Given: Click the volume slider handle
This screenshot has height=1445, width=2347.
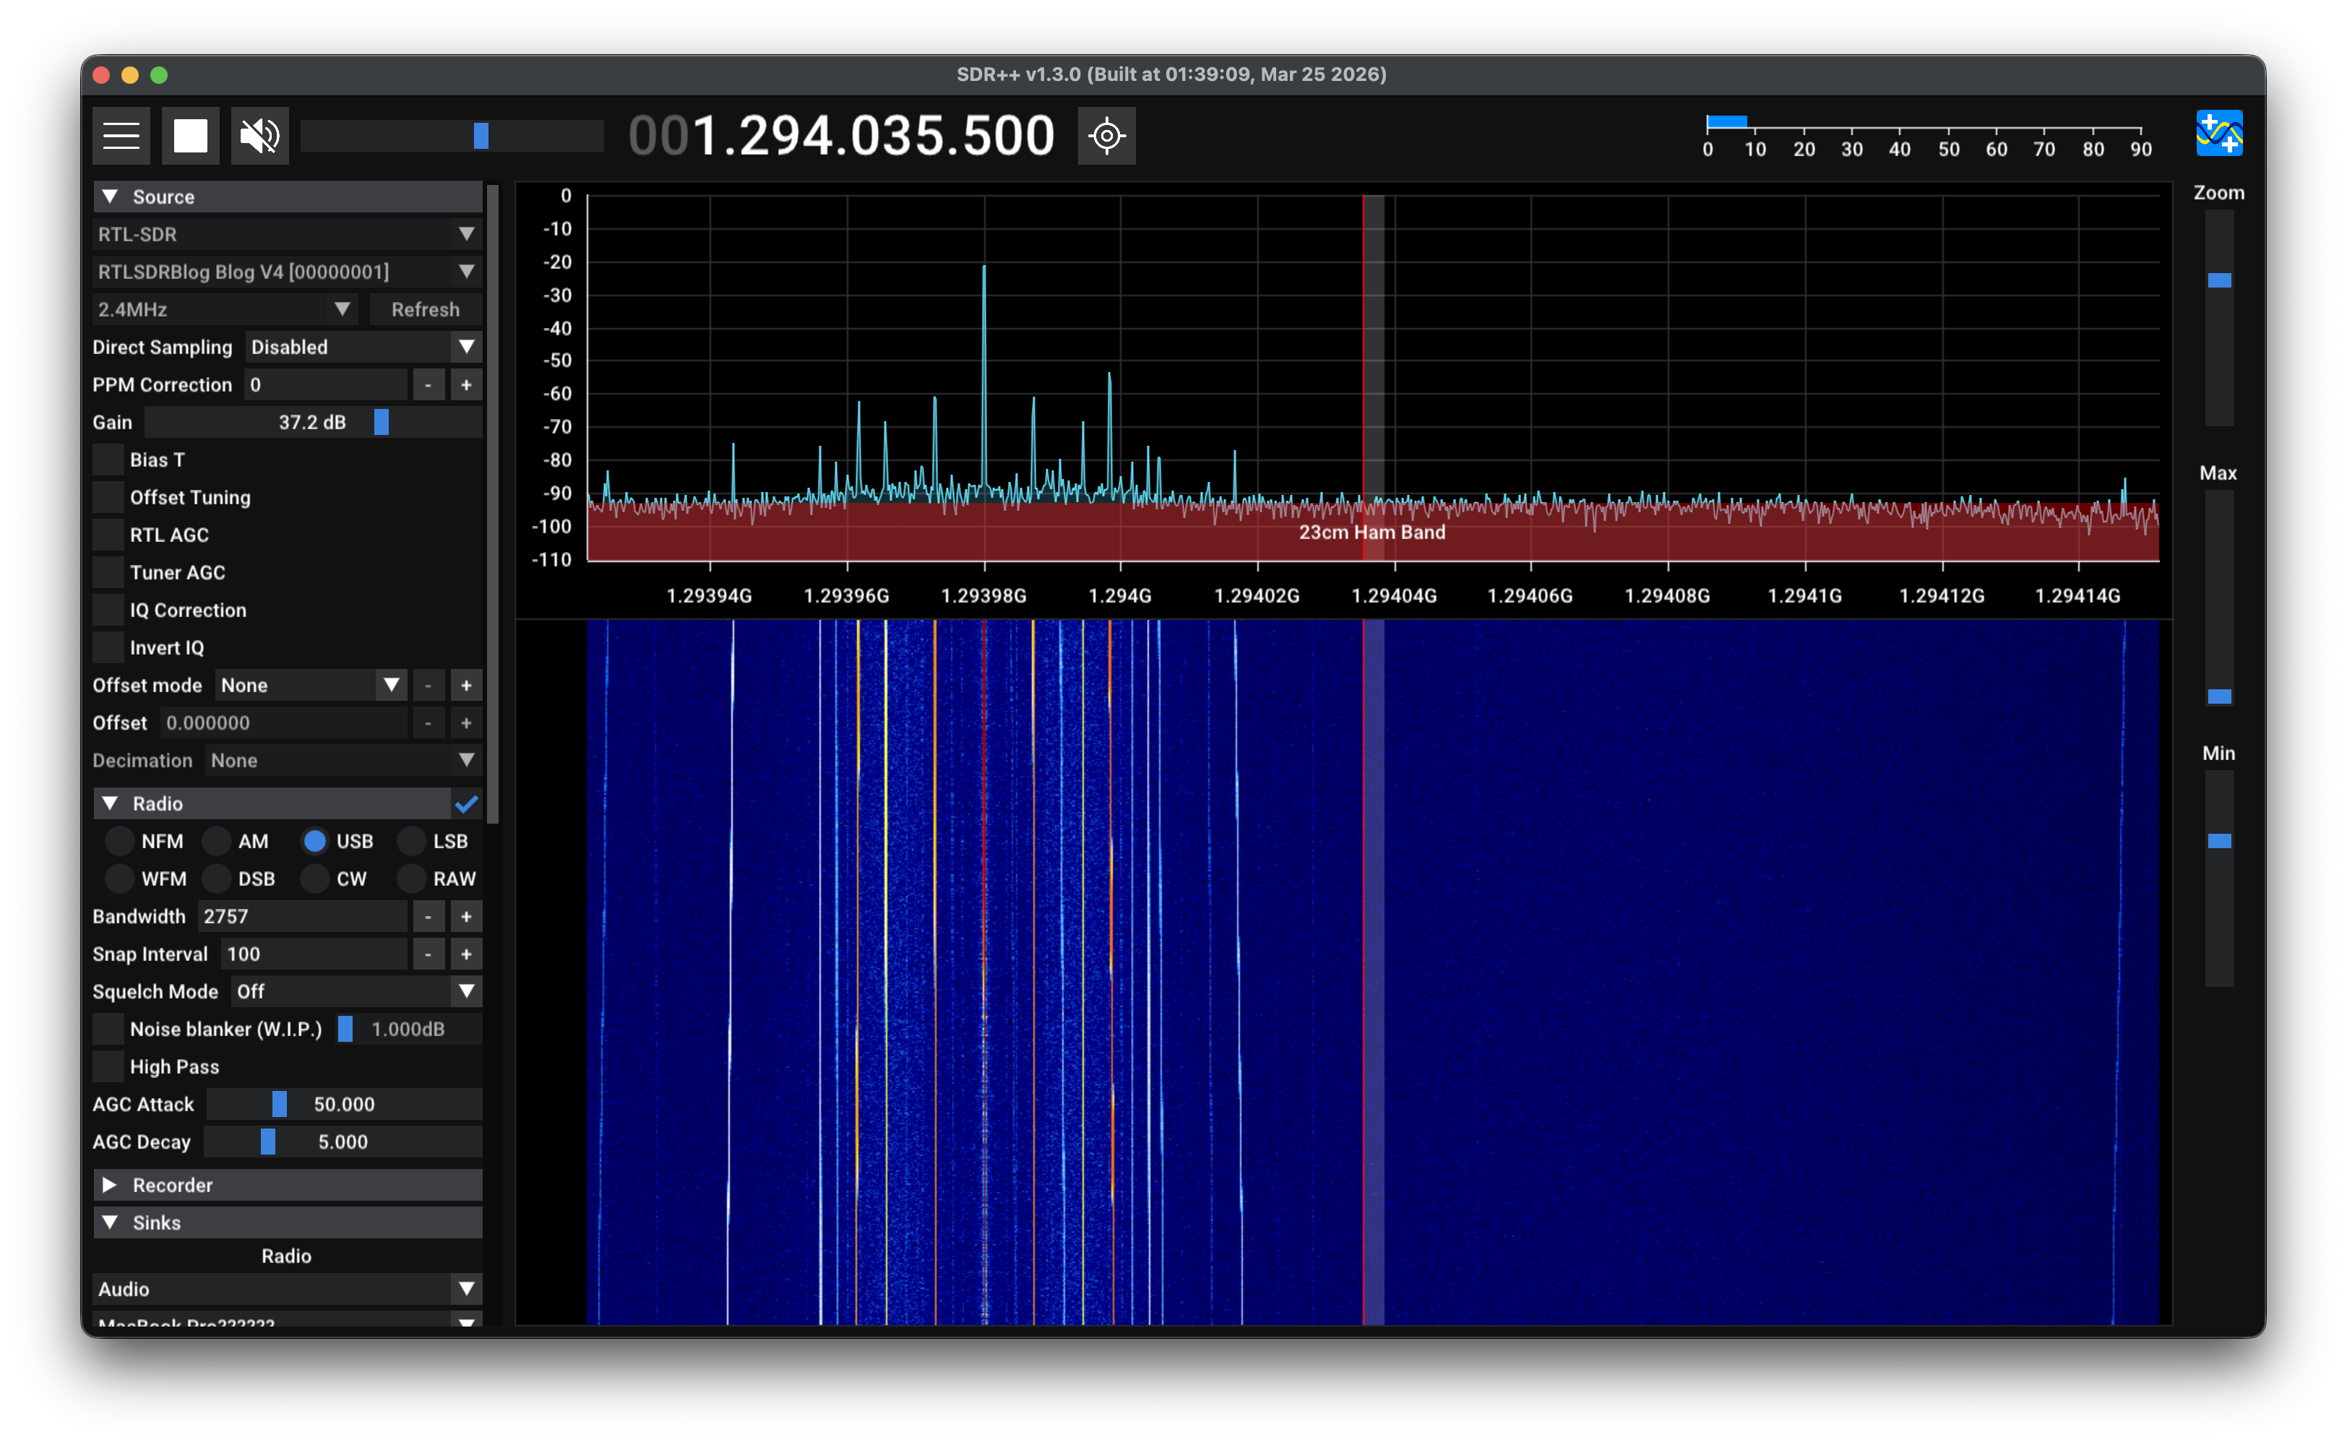Looking at the screenshot, I should (481, 136).
